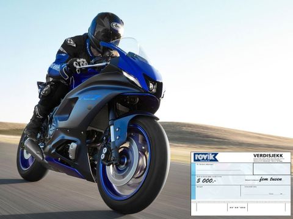Click the 5 000.- amount on voucher
This screenshot has height=219, width=293.
[x=206, y=181]
